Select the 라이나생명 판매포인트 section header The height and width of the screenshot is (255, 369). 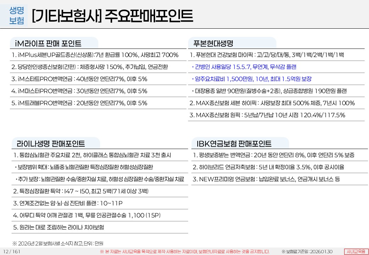pyautogui.click(x=51, y=144)
